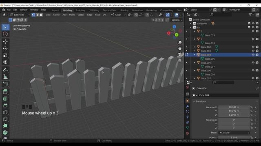261x146 pixels.
Task: Hide Cube.006 with eye icon
Action: 253,70
